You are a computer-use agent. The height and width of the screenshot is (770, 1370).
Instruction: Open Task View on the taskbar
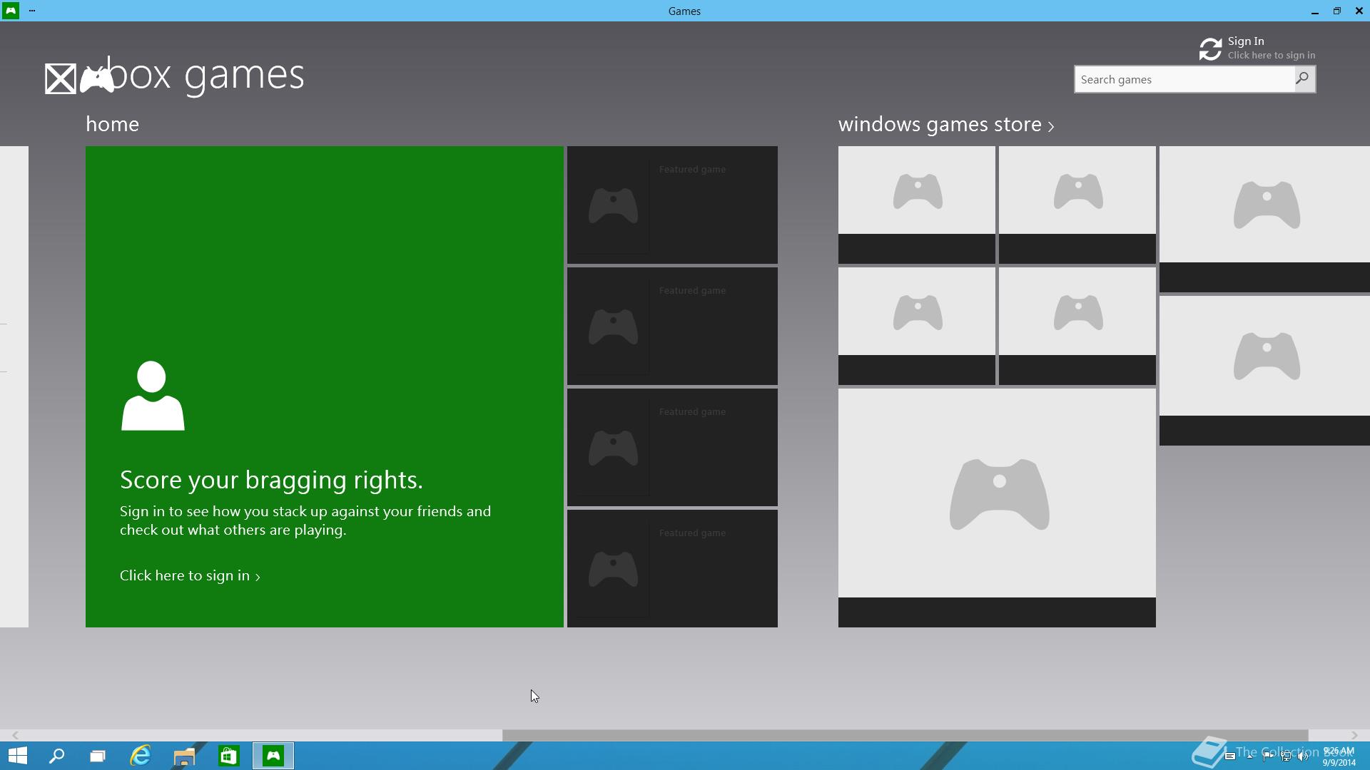tap(98, 756)
